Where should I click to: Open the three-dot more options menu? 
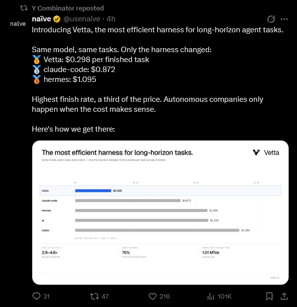click(284, 19)
